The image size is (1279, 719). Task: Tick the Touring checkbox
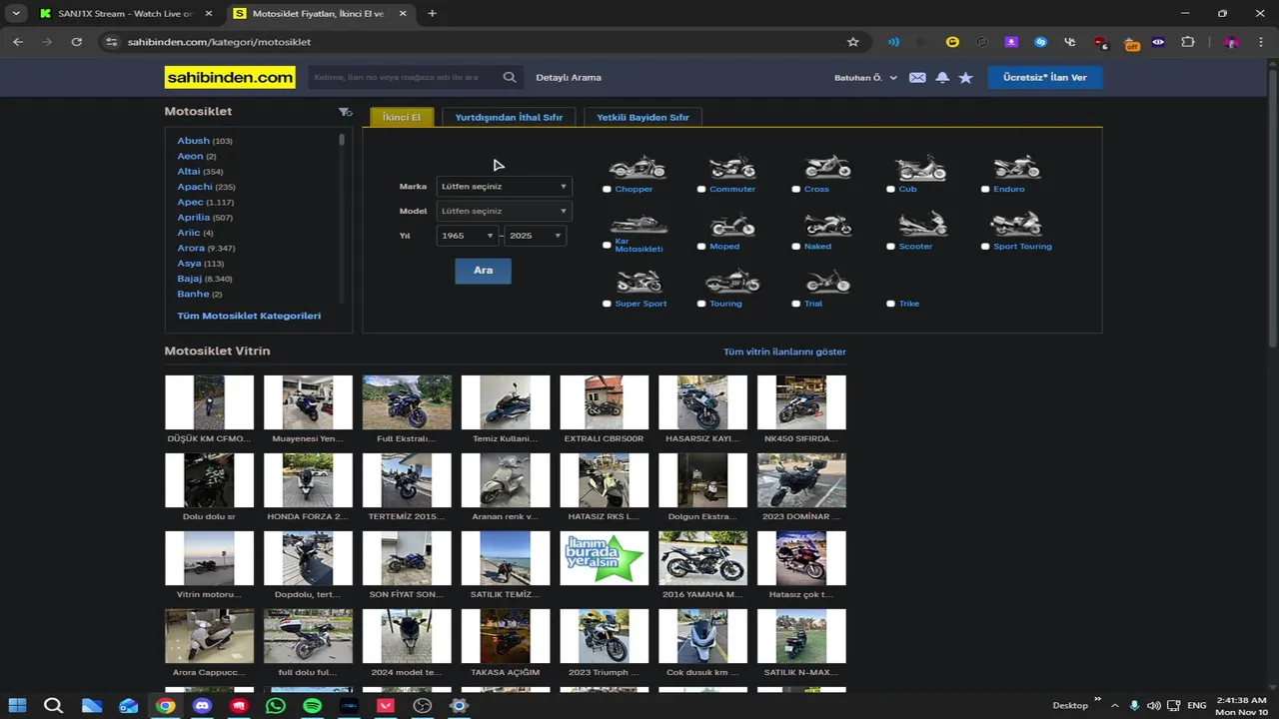pos(701,304)
